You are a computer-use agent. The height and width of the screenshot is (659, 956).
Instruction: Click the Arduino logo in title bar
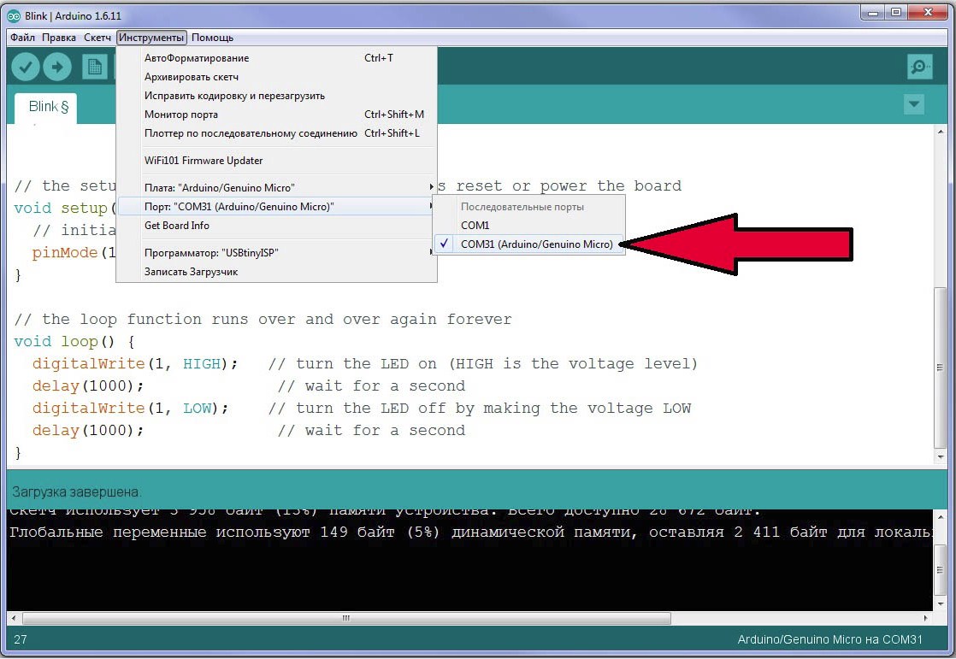pos(14,15)
